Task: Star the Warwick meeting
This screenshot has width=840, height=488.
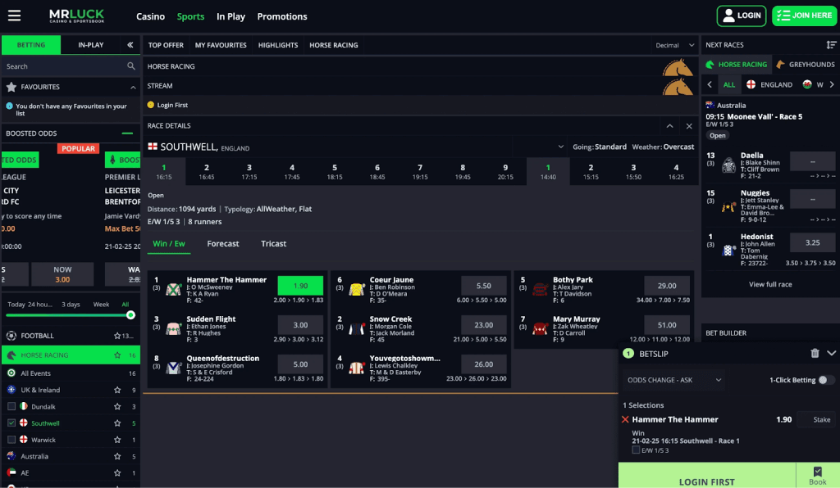Action: [117, 440]
